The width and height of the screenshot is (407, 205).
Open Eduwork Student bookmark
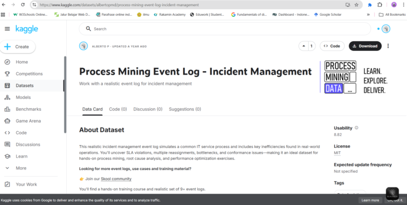(207, 15)
